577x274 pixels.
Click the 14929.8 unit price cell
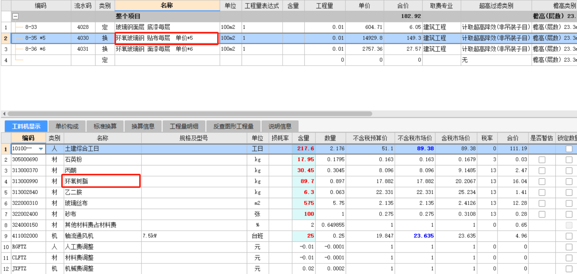tap(364, 38)
